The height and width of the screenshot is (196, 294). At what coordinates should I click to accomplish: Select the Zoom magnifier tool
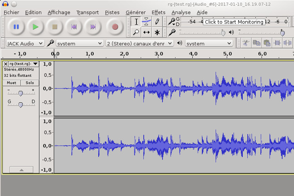(x=136, y=32)
